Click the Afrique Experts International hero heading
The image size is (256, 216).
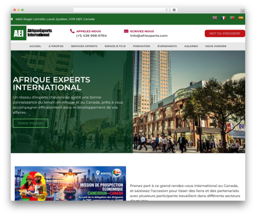pyautogui.click(x=51, y=84)
